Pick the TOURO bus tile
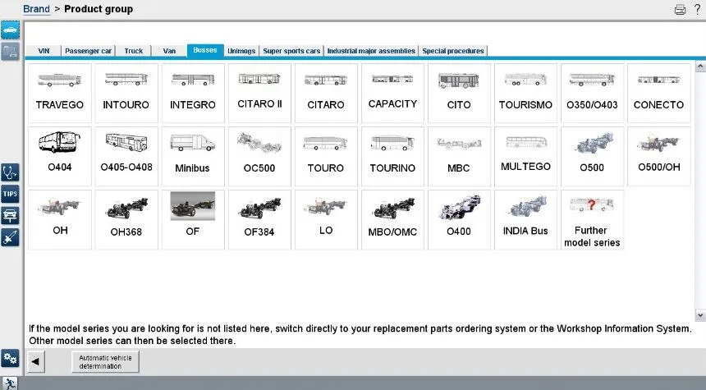706x390 pixels. [x=326, y=156]
